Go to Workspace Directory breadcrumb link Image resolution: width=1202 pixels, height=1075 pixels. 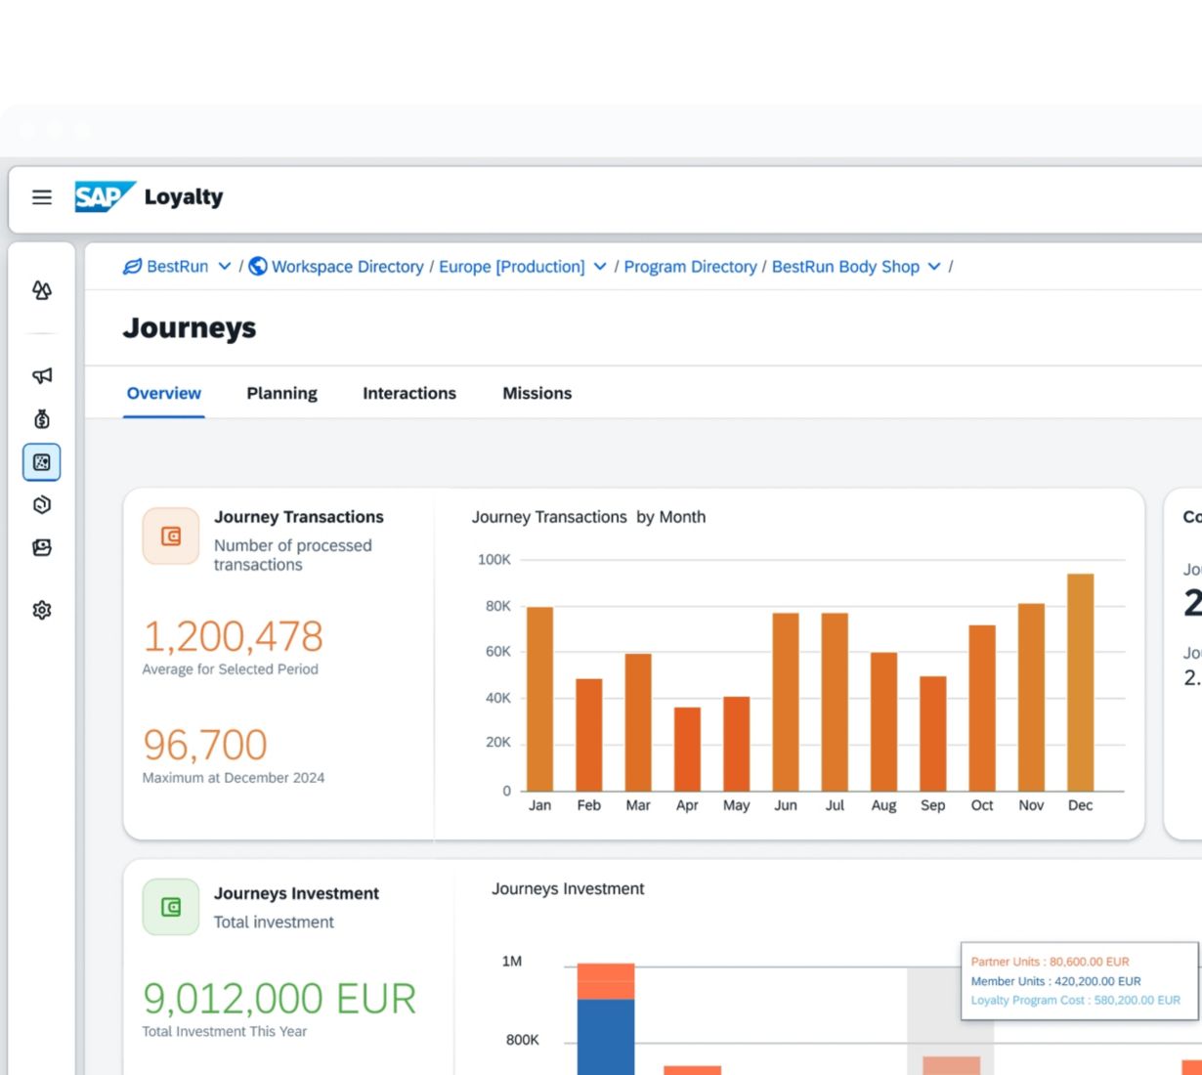(x=347, y=267)
